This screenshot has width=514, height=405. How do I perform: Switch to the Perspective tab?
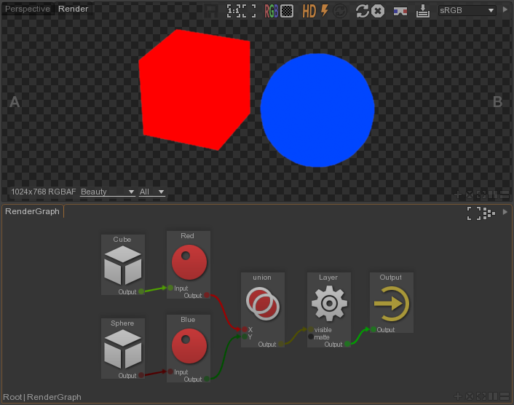28,9
